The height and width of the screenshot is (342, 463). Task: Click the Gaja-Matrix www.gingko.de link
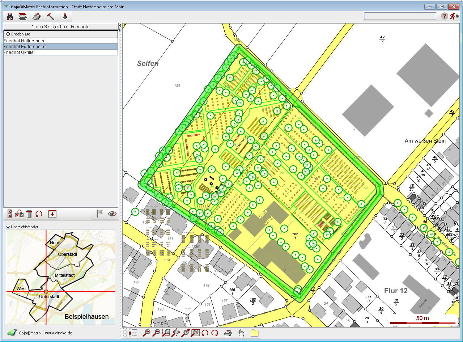(45, 333)
